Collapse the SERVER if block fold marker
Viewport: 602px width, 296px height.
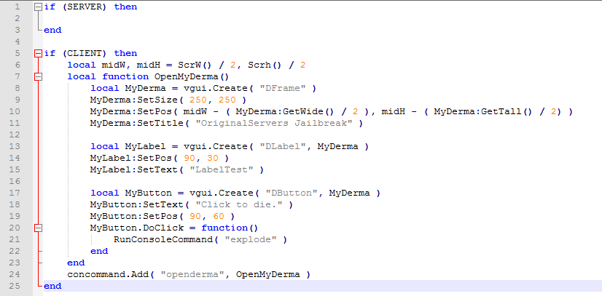38,7
